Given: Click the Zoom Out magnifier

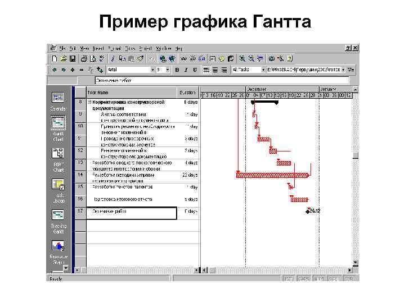Looking at the screenshot, I should point(251,59).
